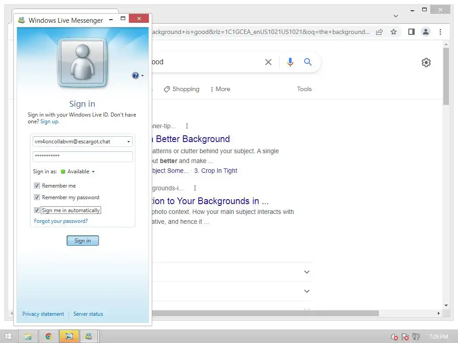Click the muted volume tray icon
The image size is (458, 343).
pyautogui.click(x=394, y=337)
